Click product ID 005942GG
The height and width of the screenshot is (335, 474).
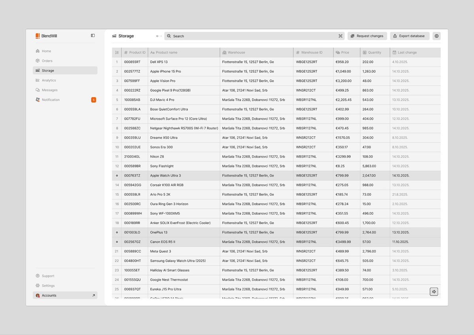pos(133,185)
